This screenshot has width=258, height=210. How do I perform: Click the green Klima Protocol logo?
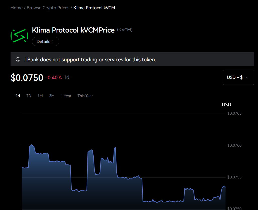coord(19,36)
